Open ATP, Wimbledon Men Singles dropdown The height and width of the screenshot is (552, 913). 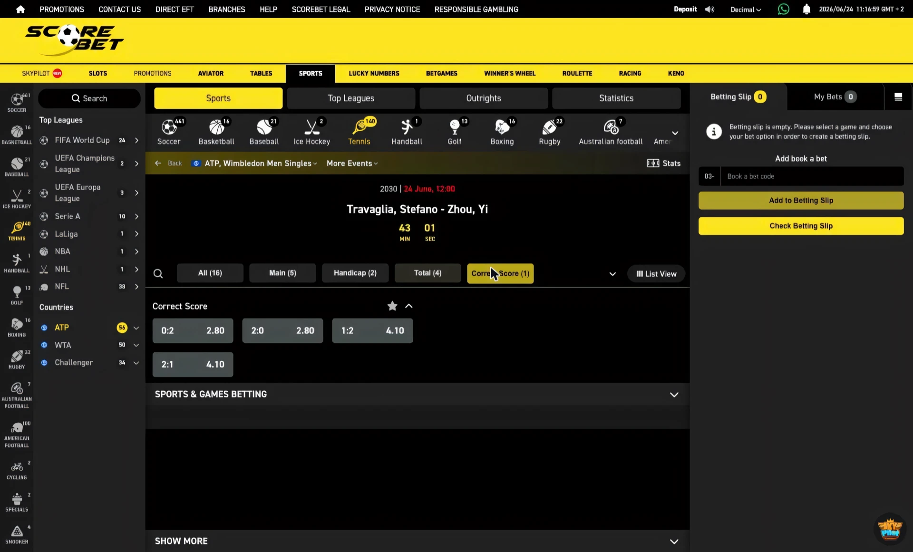tap(261, 163)
